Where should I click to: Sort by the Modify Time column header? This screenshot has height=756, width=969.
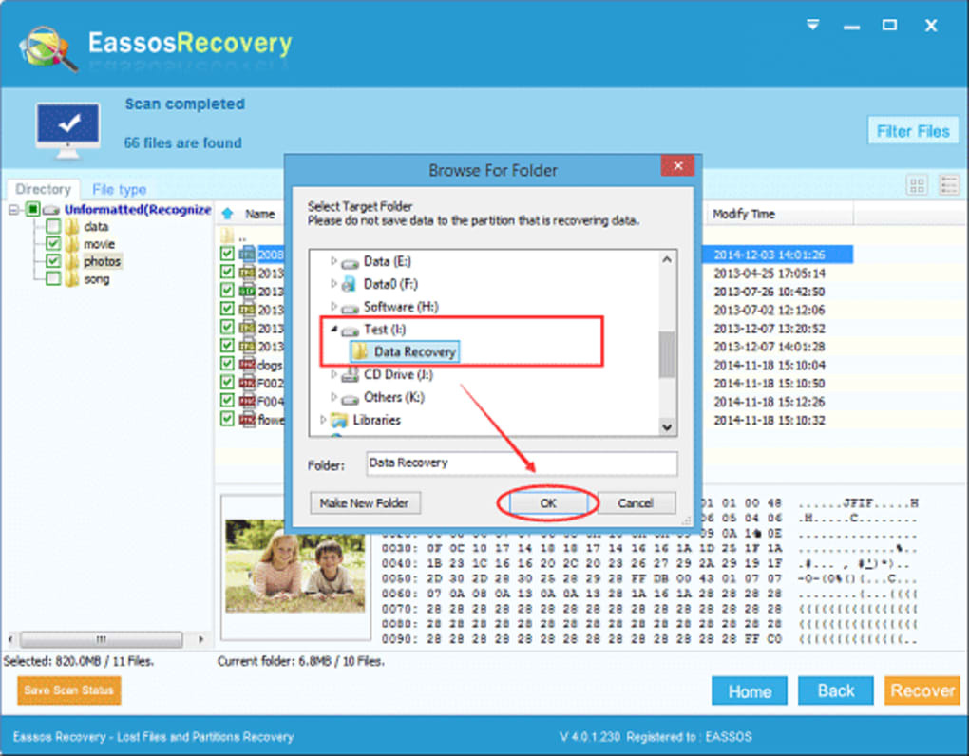pyautogui.click(x=744, y=215)
